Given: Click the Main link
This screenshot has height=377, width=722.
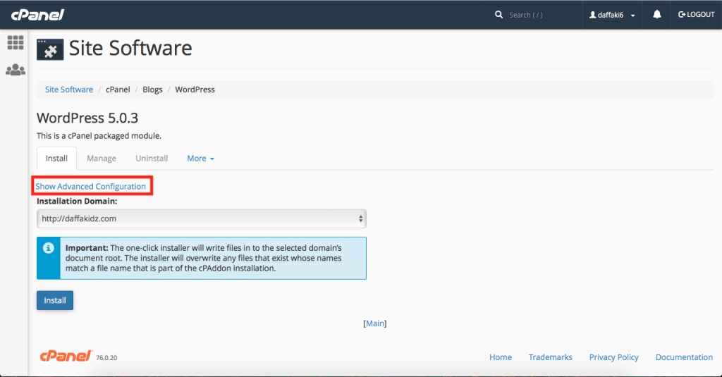Looking at the screenshot, I should (x=375, y=323).
